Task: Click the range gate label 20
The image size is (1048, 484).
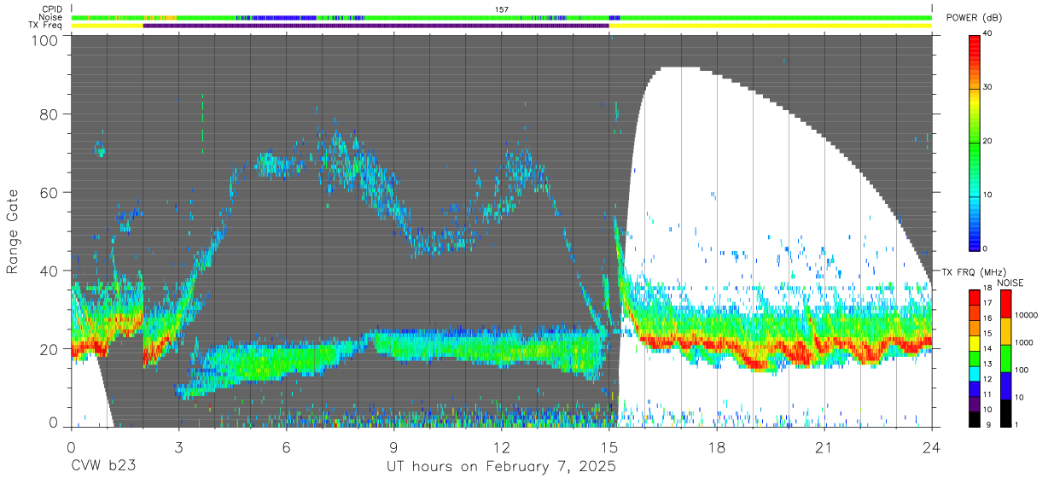Action: tap(49, 349)
